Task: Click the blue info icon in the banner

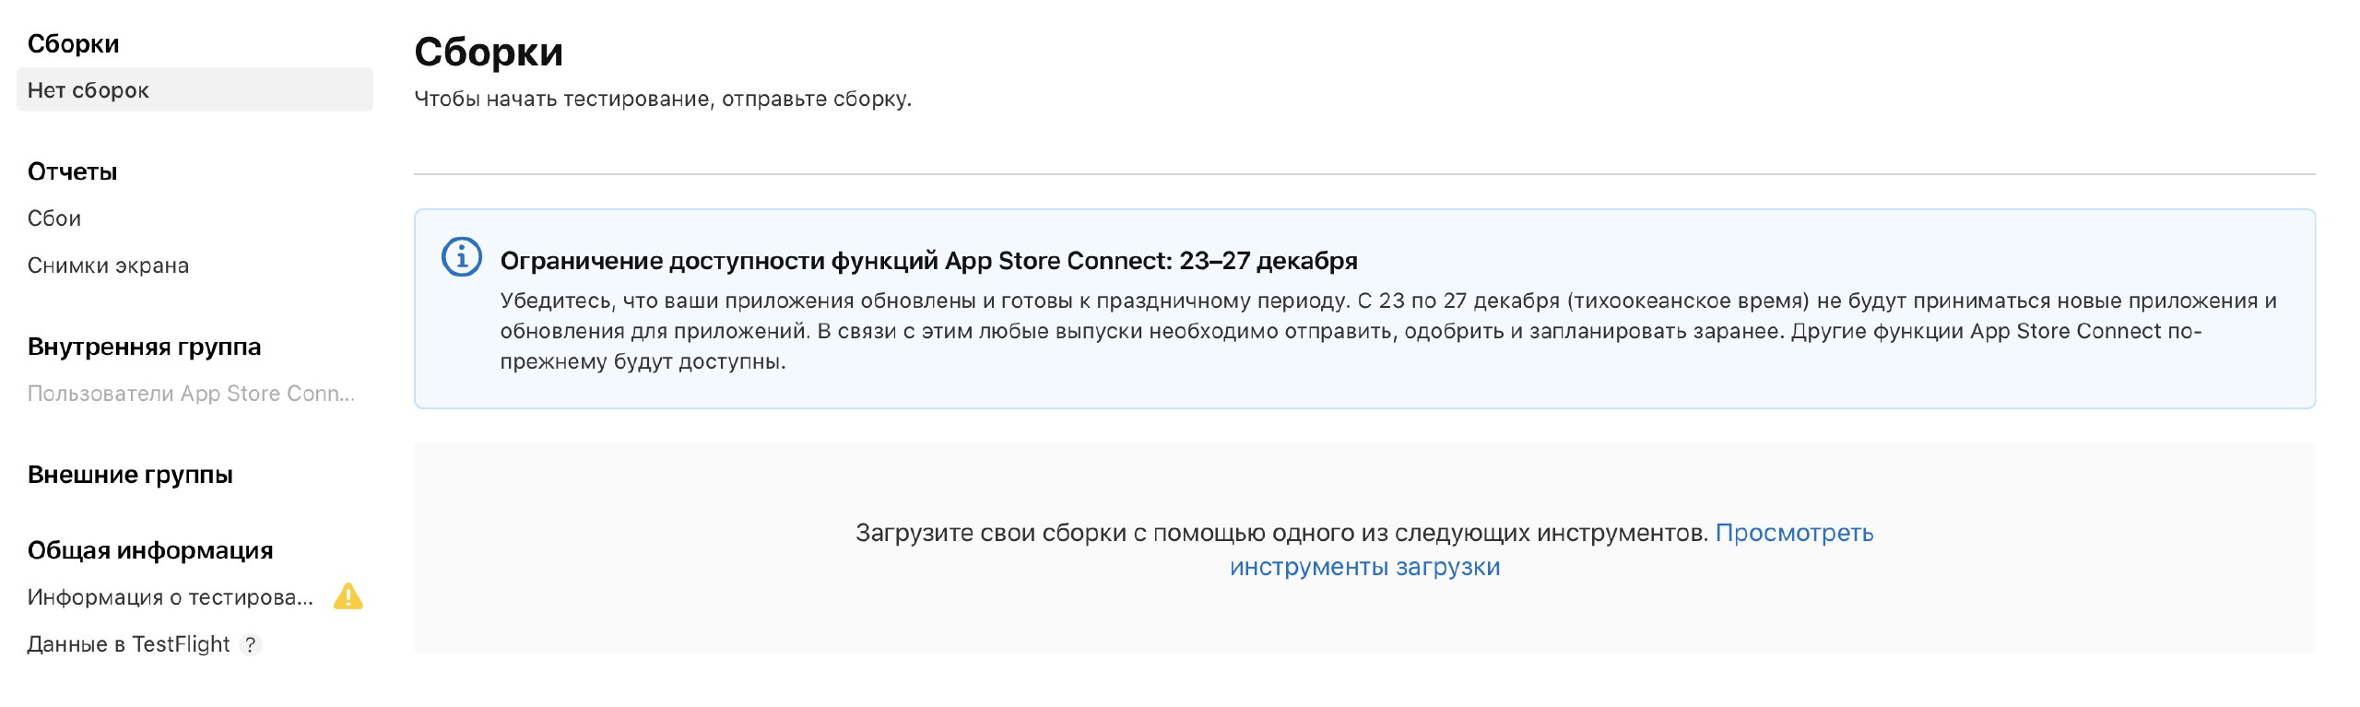Action: point(462,257)
